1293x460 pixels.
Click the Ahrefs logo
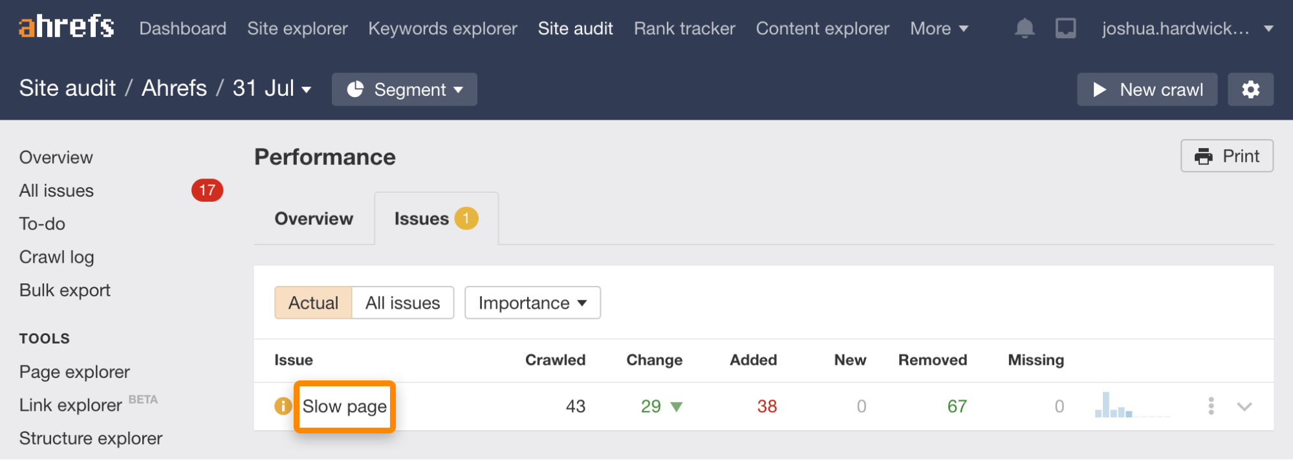tap(67, 27)
